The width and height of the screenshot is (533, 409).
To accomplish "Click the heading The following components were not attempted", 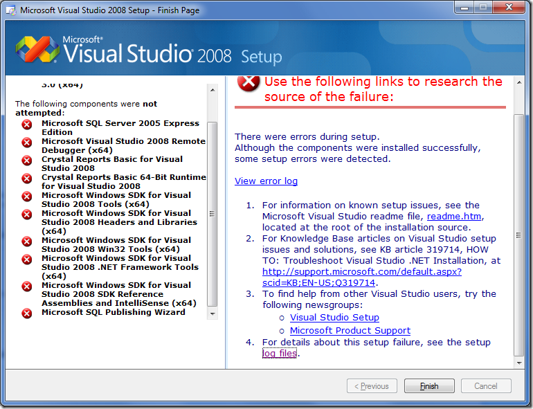I will point(86,108).
